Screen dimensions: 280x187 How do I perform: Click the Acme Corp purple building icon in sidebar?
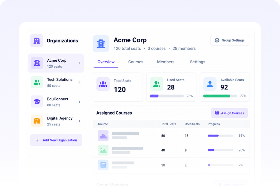click(37, 63)
